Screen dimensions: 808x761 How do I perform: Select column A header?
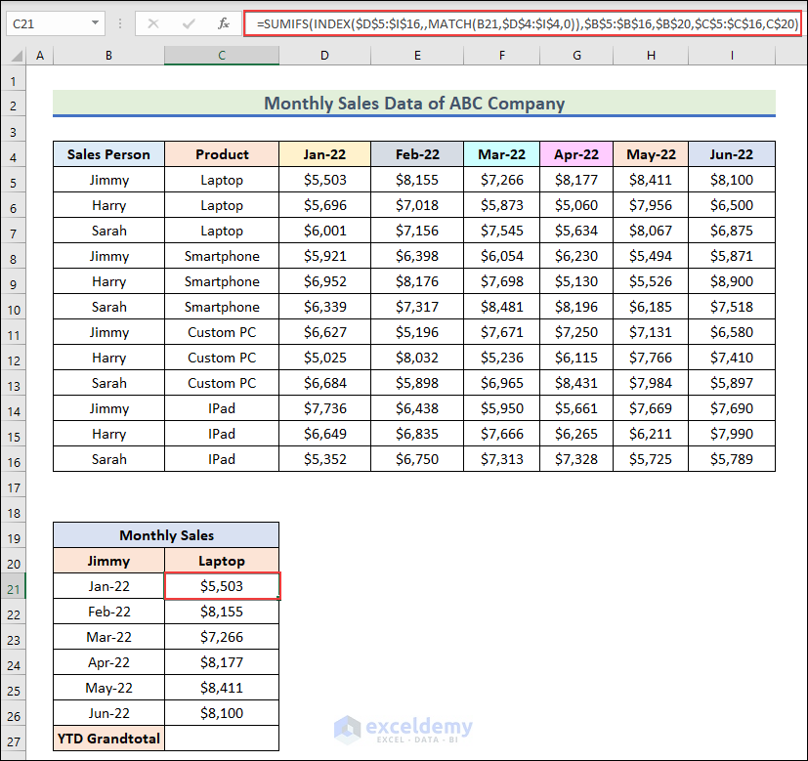point(40,55)
